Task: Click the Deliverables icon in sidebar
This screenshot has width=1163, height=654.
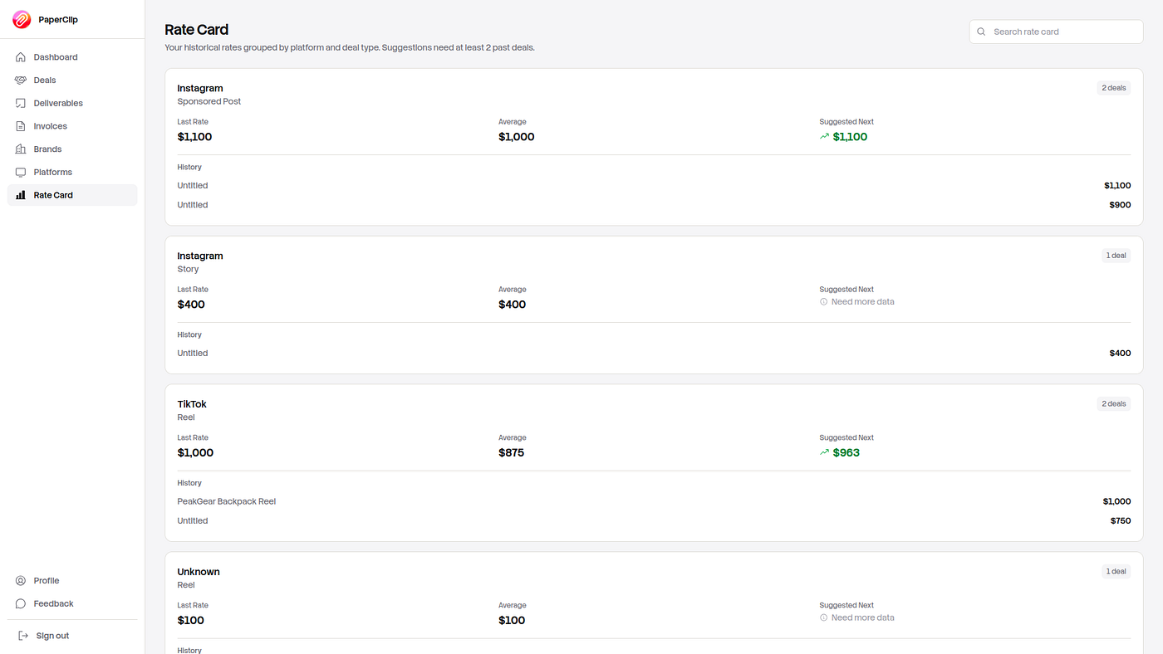Action: (21, 103)
